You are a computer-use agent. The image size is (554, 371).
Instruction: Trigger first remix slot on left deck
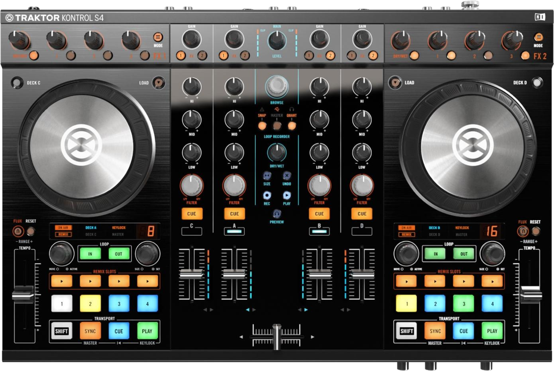(x=62, y=281)
